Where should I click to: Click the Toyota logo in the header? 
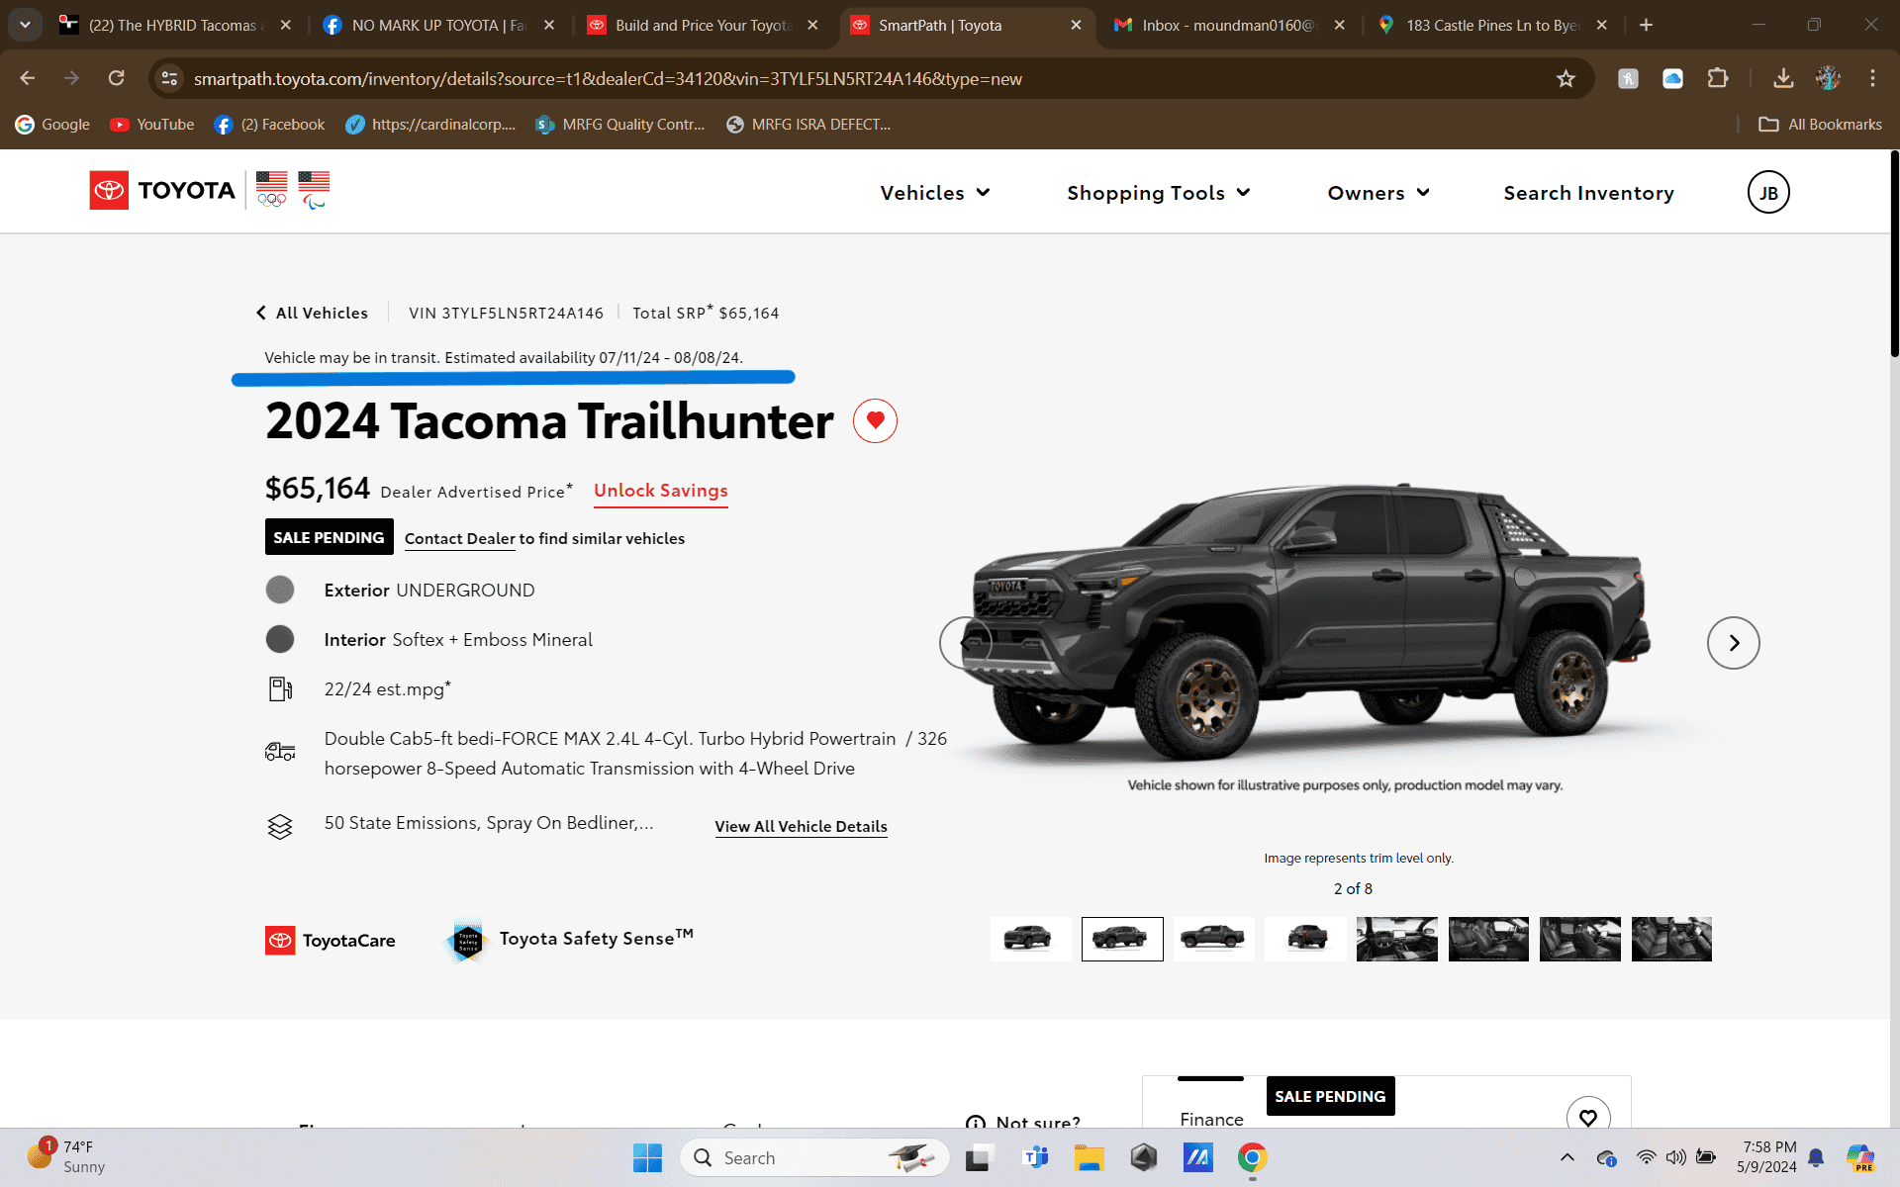click(162, 190)
